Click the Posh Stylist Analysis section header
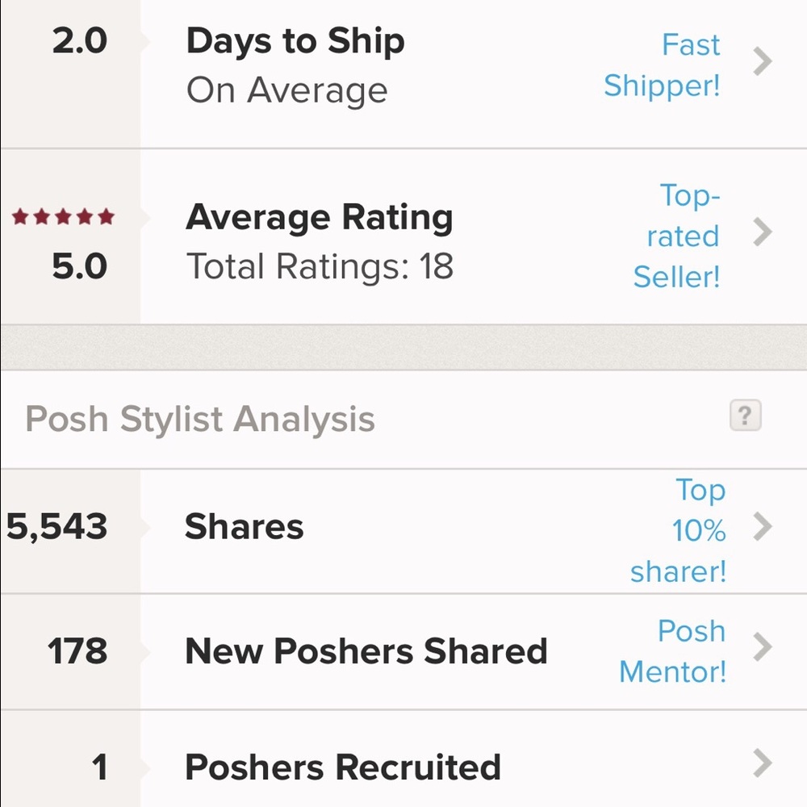The height and width of the screenshot is (807, 807). (199, 418)
